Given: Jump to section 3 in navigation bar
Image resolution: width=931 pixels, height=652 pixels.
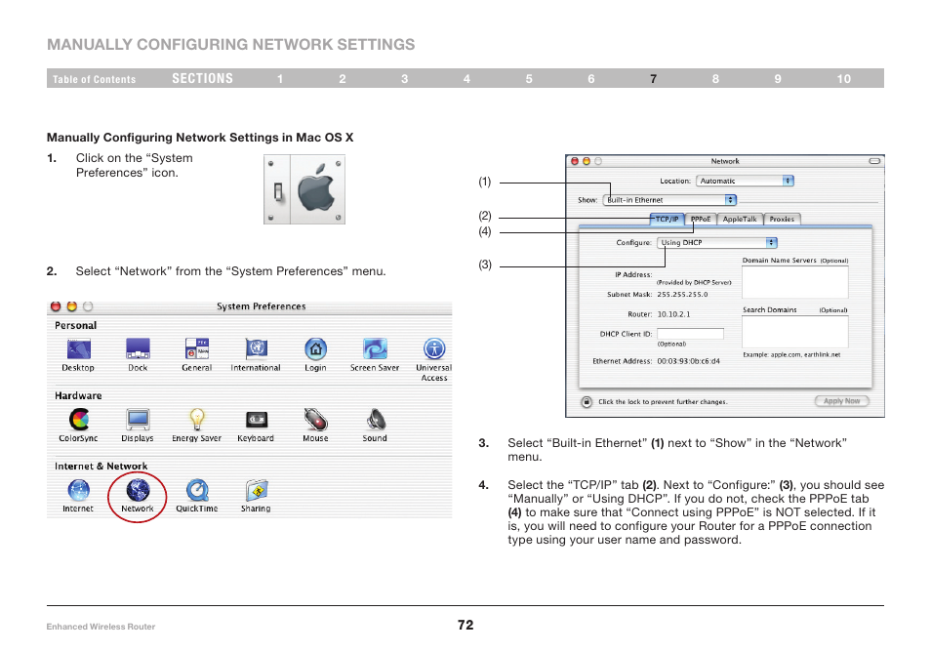Looking at the screenshot, I should [405, 79].
